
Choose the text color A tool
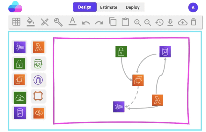(x=72, y=22)
